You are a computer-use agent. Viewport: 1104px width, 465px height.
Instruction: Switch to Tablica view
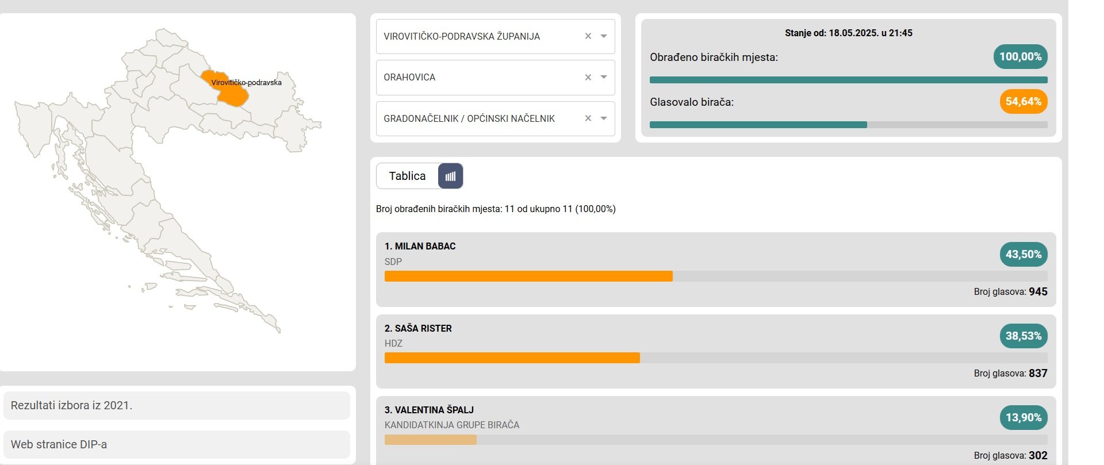pyautogui.click(x=407, y=176)
